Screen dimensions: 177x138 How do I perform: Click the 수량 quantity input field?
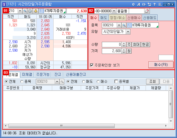(x=112, y=45)
